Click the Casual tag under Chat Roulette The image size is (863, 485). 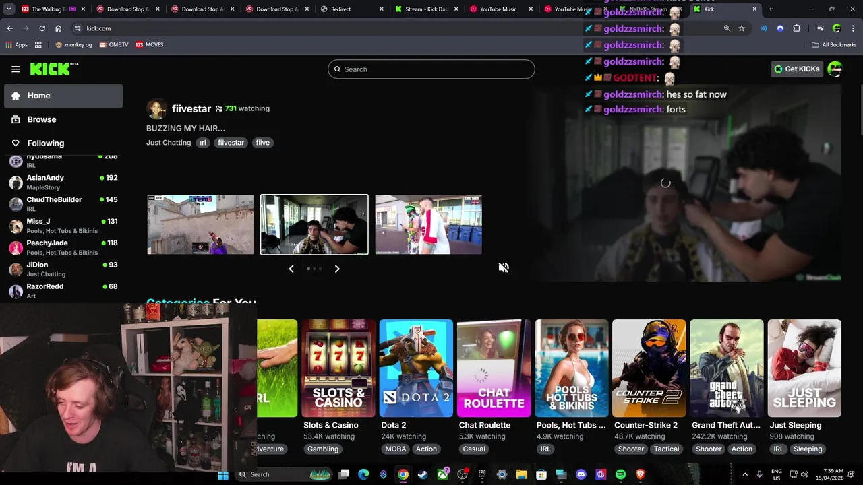pos(474,449)
